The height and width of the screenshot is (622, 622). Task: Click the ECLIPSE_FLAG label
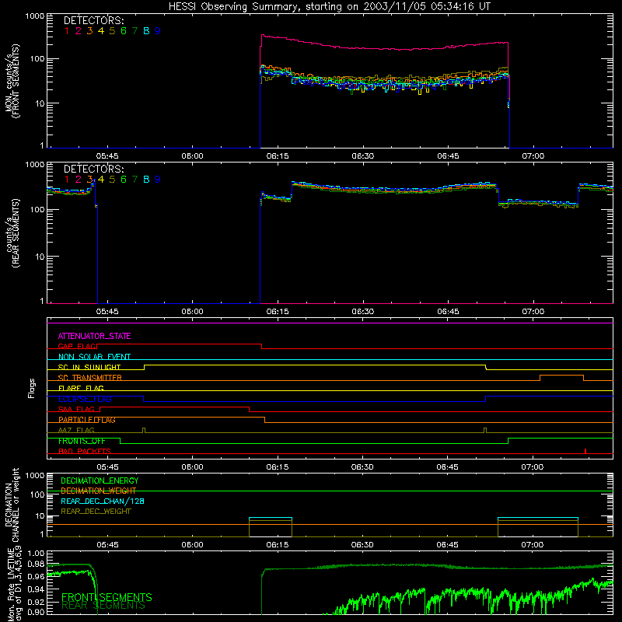click(85, 399)
